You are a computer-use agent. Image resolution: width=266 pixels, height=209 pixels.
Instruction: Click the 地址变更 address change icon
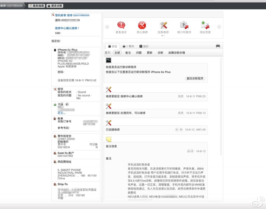[x=205, y=25]
